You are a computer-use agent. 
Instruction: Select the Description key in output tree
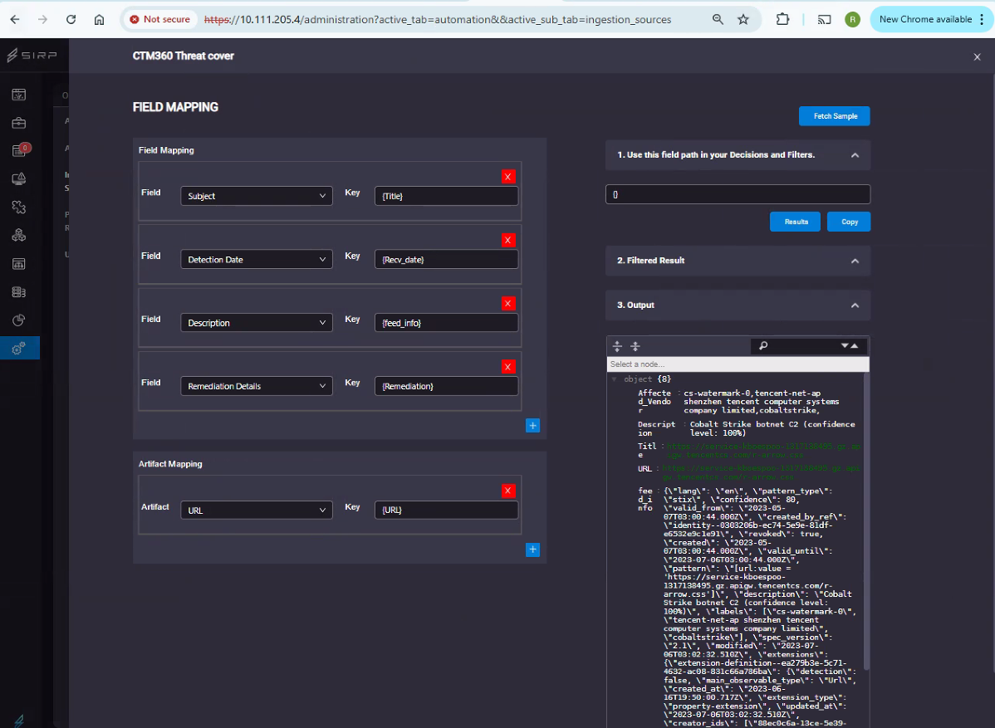click(x=656, y=428)
